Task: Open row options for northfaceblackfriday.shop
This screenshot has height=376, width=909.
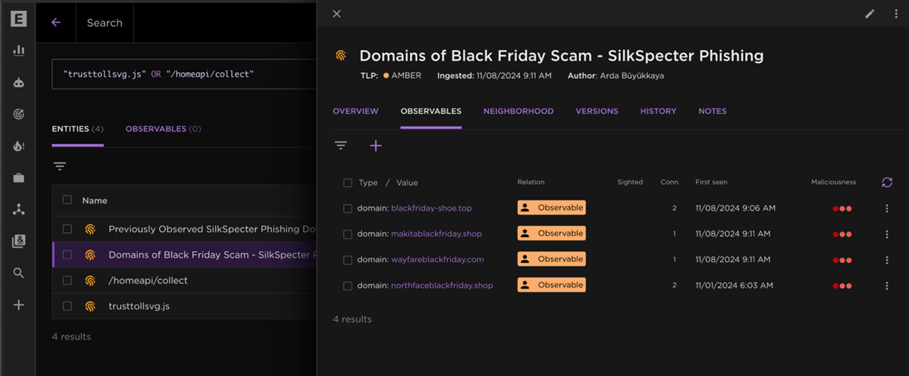Action: coord(886,285)
